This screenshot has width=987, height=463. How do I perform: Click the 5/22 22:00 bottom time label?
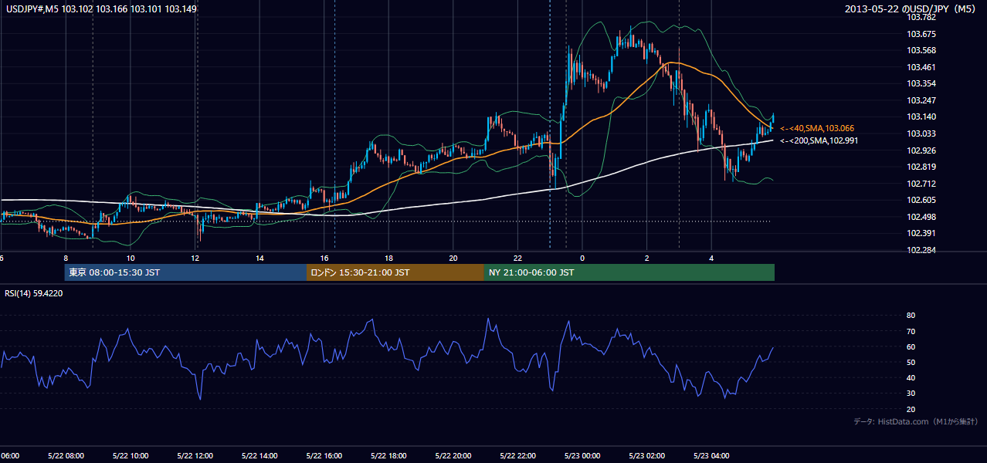[517, 456]
